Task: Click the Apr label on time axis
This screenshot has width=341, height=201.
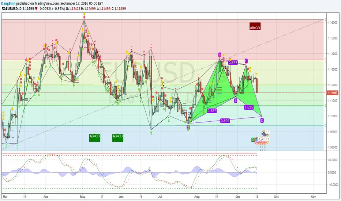Action: click(46, 197)
